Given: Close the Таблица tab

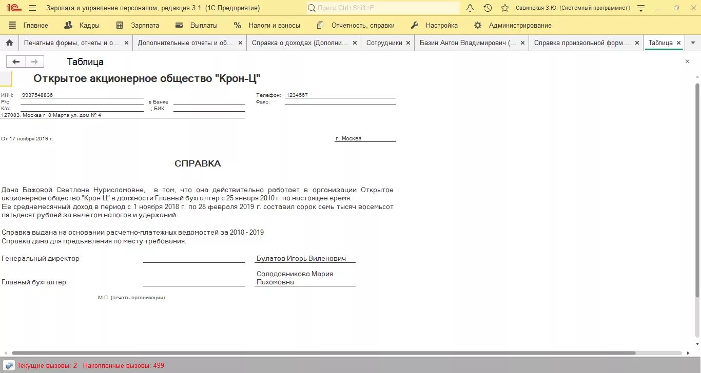Looking at the screenshot, I should [678, 43].
